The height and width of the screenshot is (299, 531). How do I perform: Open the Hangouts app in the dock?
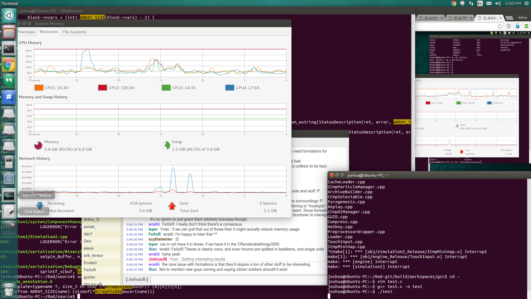pyautogui.click(x=9, y=81)
